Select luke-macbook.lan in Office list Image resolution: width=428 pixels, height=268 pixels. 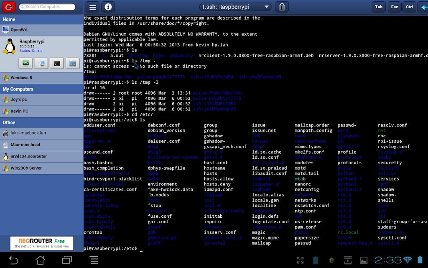(x=42, y=133)
